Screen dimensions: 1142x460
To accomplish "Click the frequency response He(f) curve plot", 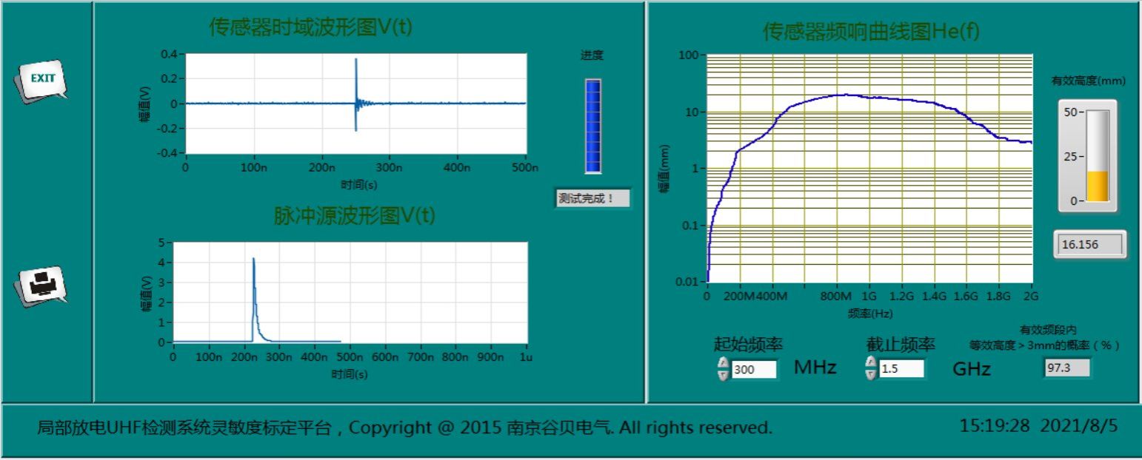I will click(x=869, y=169).
